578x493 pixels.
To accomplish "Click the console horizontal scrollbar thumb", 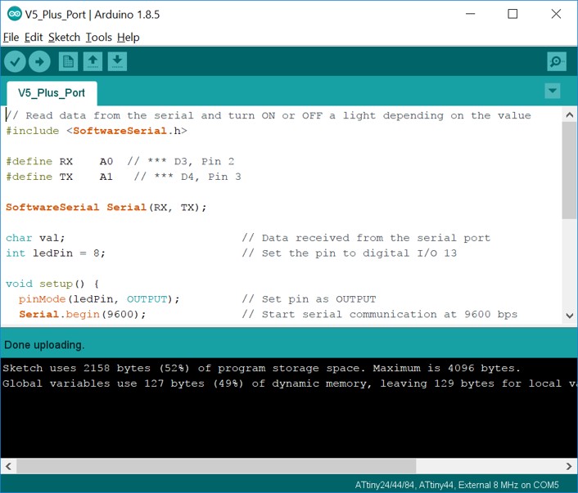I will click(x=216, y=466).
